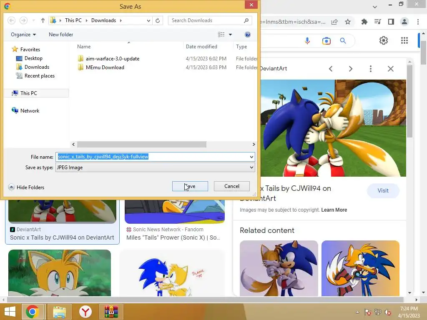
Task: Open Sonic x Tails DeviantArt result link
Action: 62,237
